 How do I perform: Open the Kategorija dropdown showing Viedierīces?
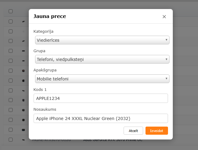point(102,40)
